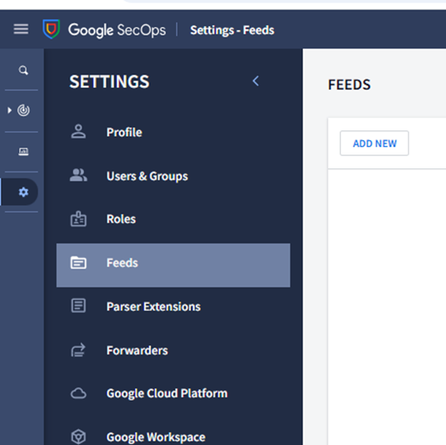Collapse the Settings panel with chevron
This screenshot has height=445, width=446.
[x=255, y=81]
